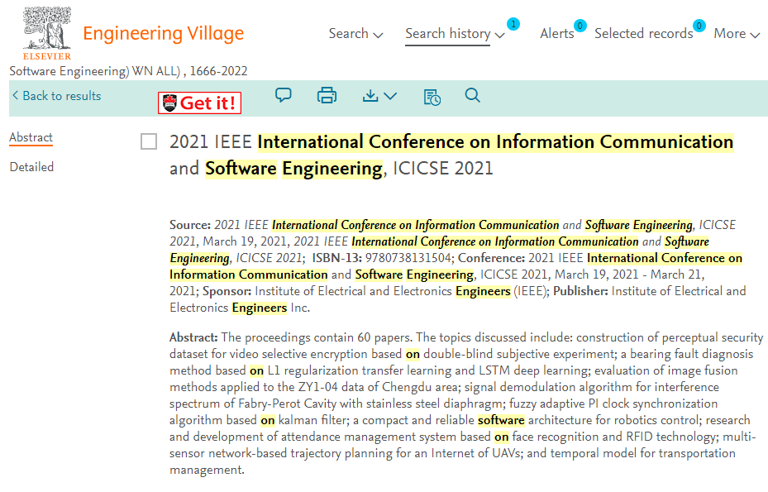Expand the Search dropdown chevron
Screen dimensions: 768x492
pyautogui.click(x=378, y=35)
